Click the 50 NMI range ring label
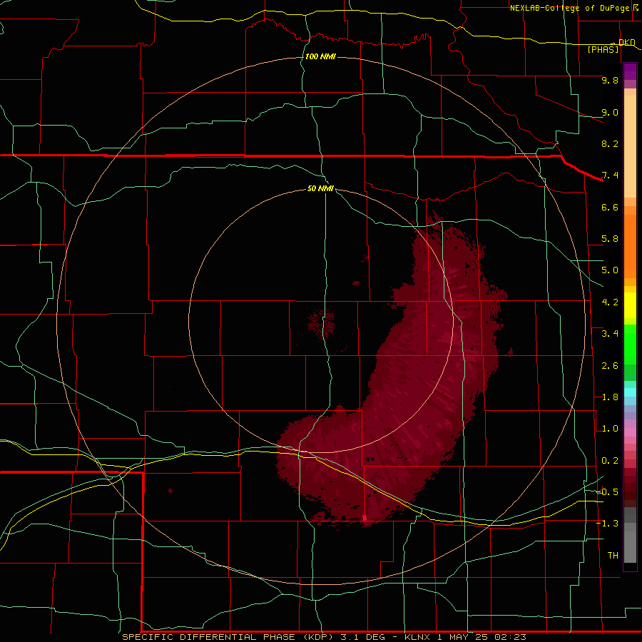 tap(320, 188)
